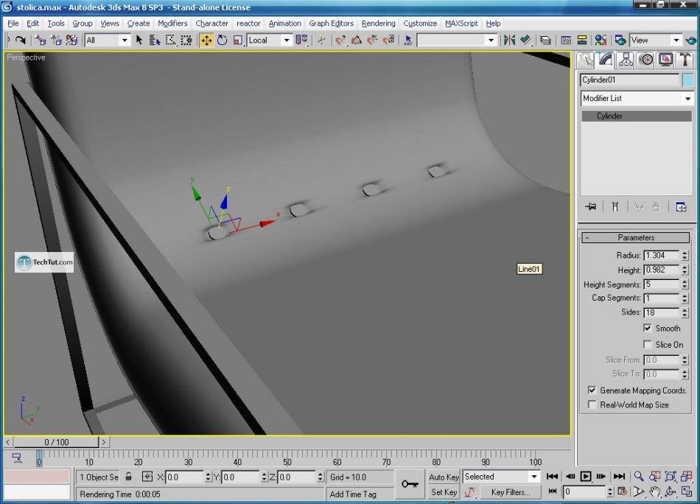Open Schematic View from toolbar
Image resolution: width=700 pixels, height=504 pixels.
(581, 41)
